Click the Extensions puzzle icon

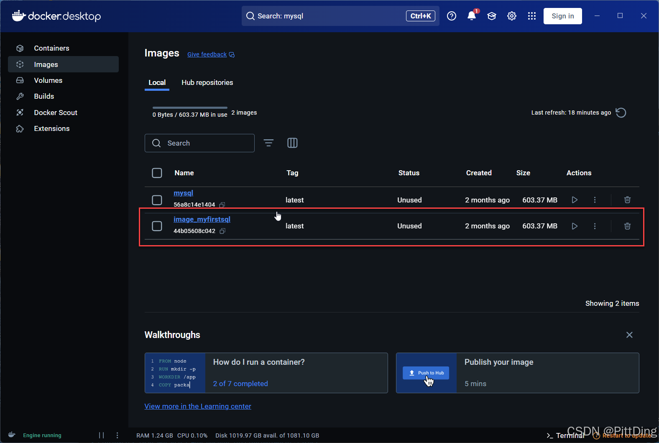(20, 128)
